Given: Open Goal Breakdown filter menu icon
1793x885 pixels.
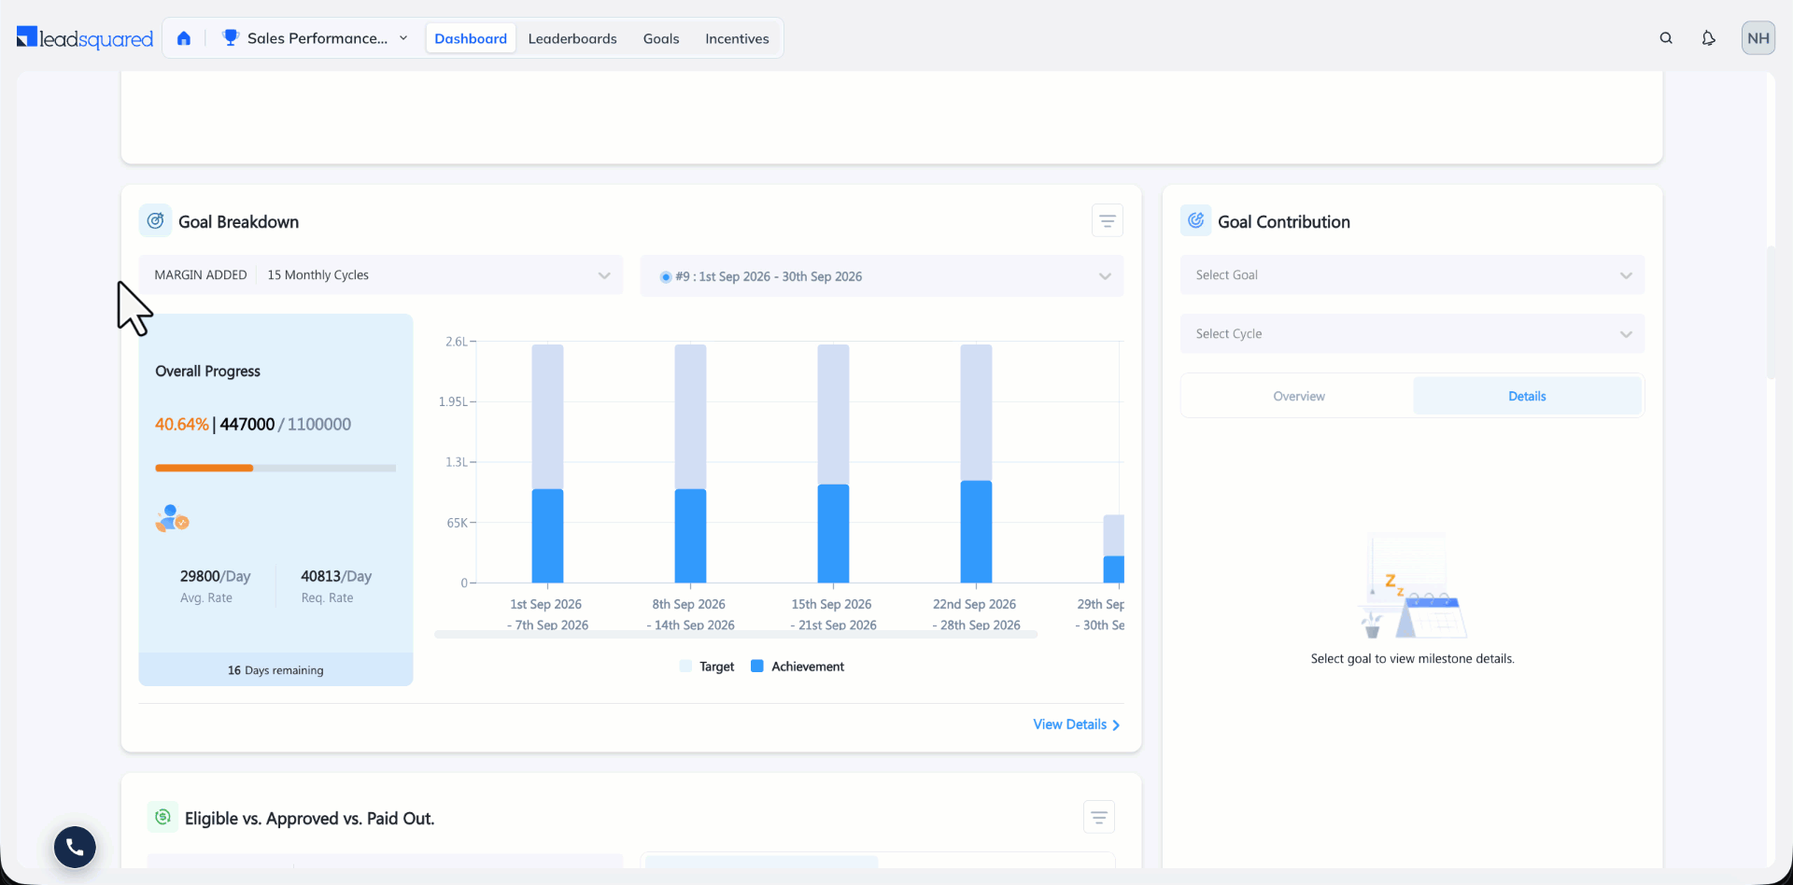Looking at the screenshot, I should pyautogui.click(x=1108, y=221).
